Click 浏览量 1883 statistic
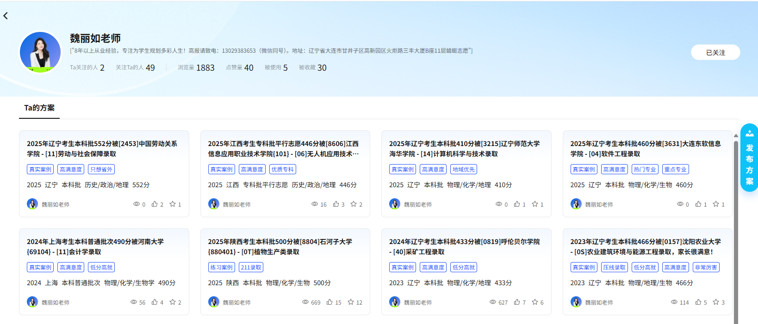 [x=196, y=67]
